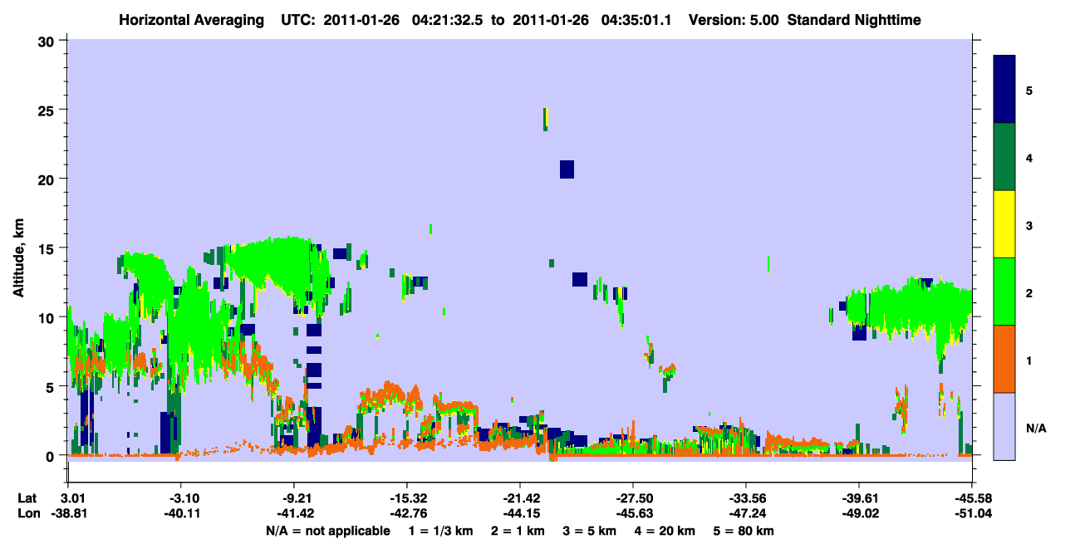Click the 'Lat' axis row label
Image resolution: width=1080 pixels, height=554 pixels.
click(27, 498)
